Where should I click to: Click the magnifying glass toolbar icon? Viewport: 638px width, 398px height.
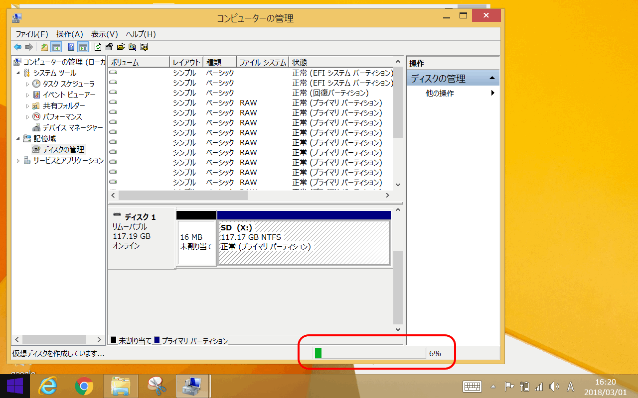[132, 47]
